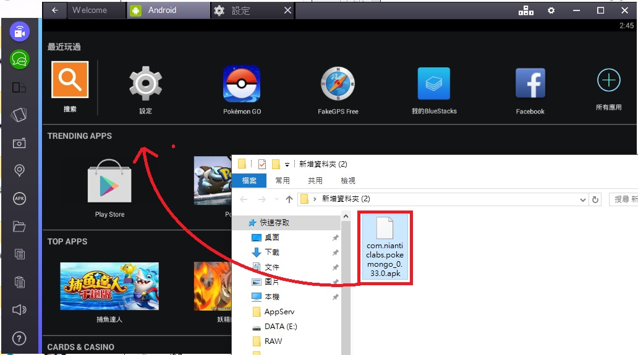Image resolution: width=638 pixels, height=355 pixels.
Task: Open BlueStacks settings gear in title bar
Action: tap(551, 10)
